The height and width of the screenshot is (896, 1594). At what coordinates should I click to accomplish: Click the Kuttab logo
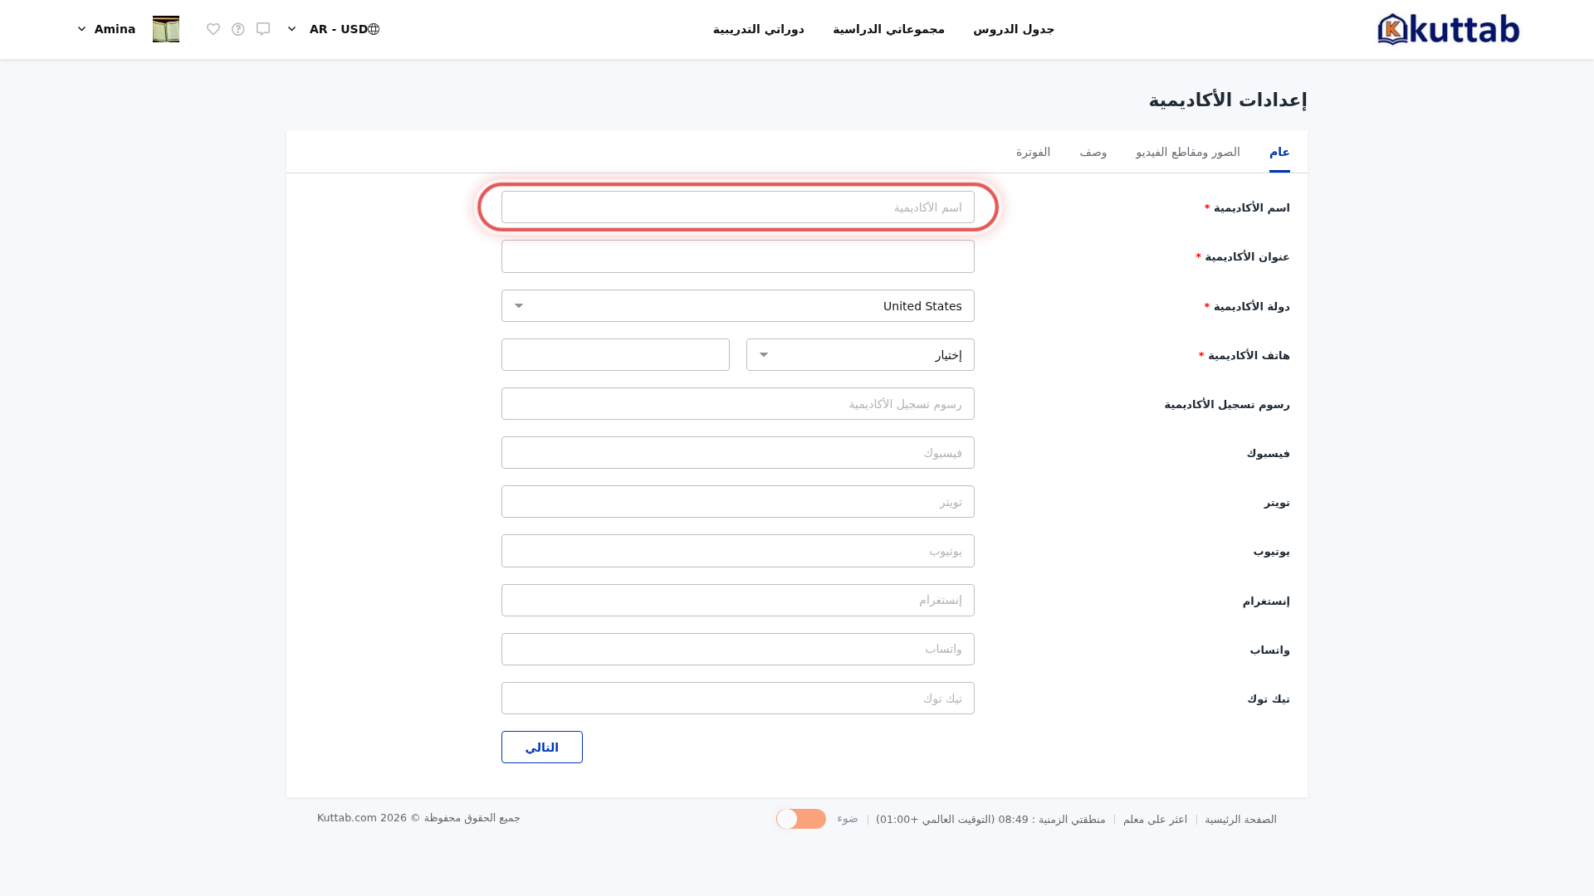[1448, 29]
